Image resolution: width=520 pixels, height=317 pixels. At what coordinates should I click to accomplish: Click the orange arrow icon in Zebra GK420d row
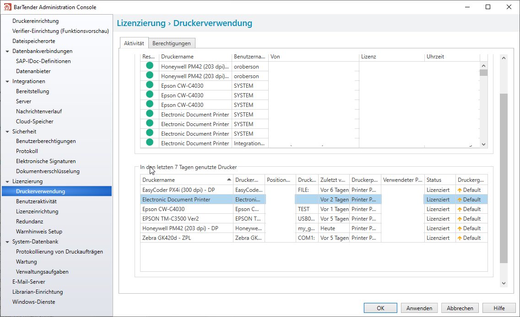click(x=460, y=238)
